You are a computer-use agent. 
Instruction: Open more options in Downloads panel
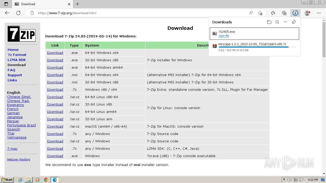point(286,22)
